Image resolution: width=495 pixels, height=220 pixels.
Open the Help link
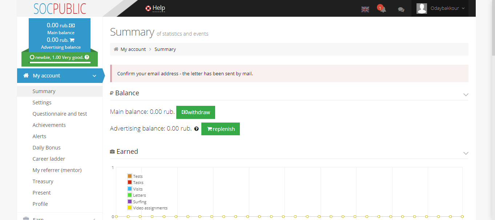click(x=159, y=8)
